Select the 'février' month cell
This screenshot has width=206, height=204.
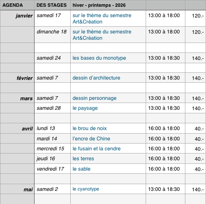tap(17, 78)
